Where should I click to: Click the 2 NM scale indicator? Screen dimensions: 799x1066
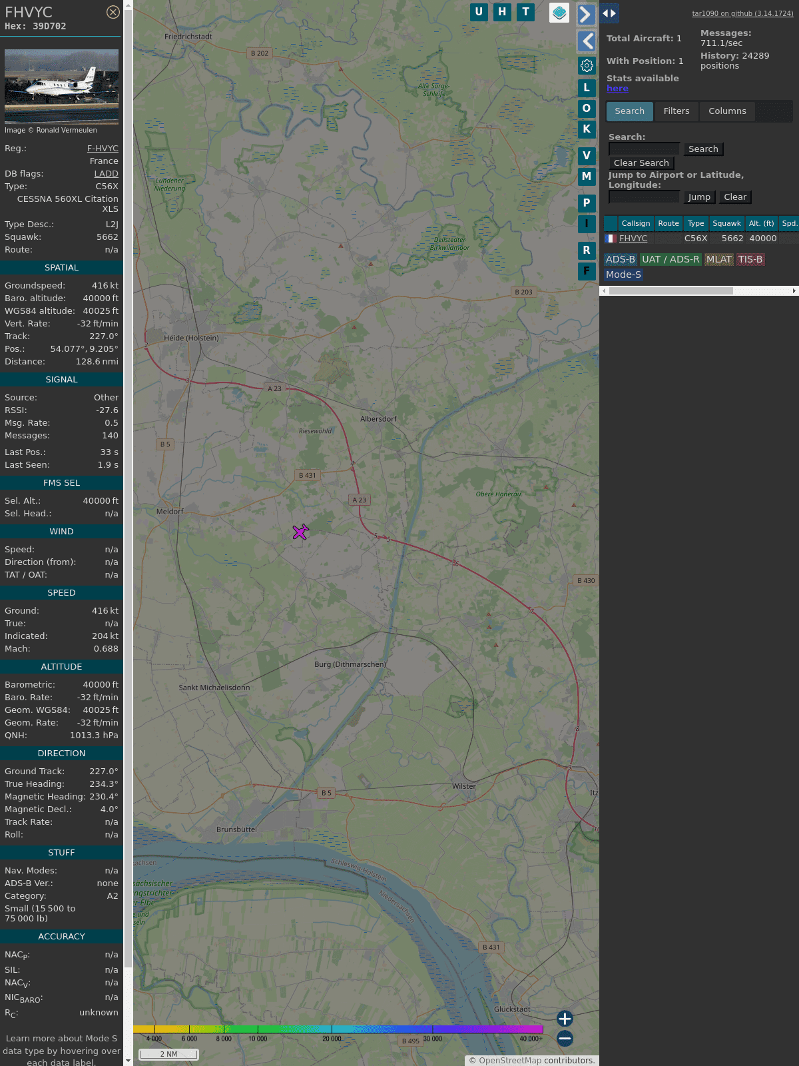coord(169,1054)
